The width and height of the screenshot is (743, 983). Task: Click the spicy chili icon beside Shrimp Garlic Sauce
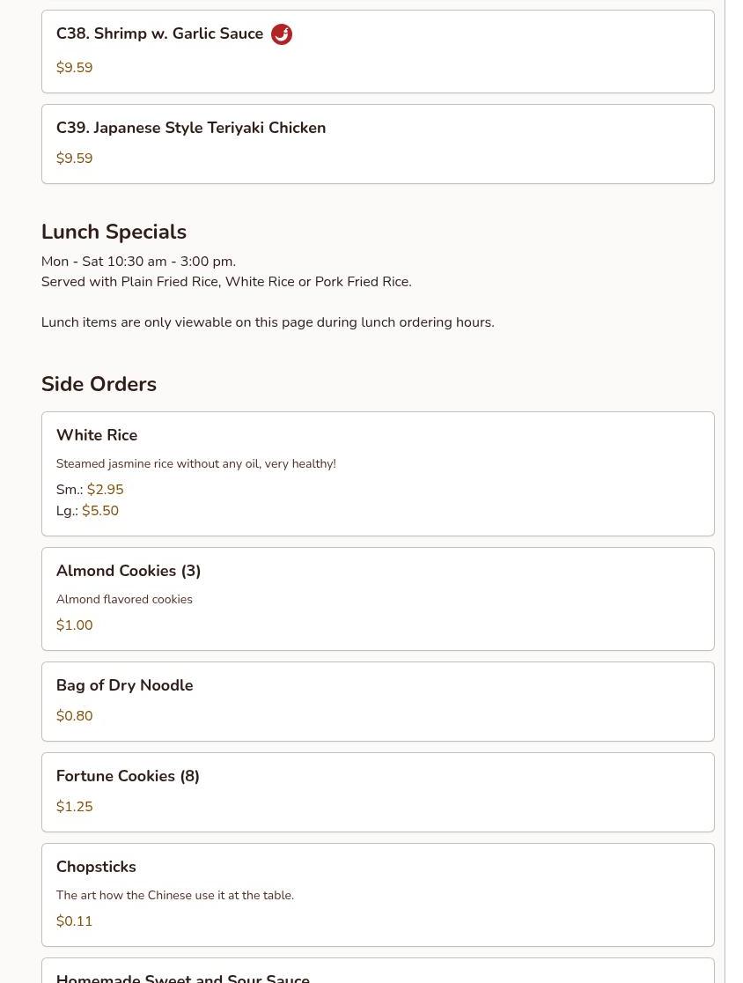pyautogui.click(x=282, y=34)
